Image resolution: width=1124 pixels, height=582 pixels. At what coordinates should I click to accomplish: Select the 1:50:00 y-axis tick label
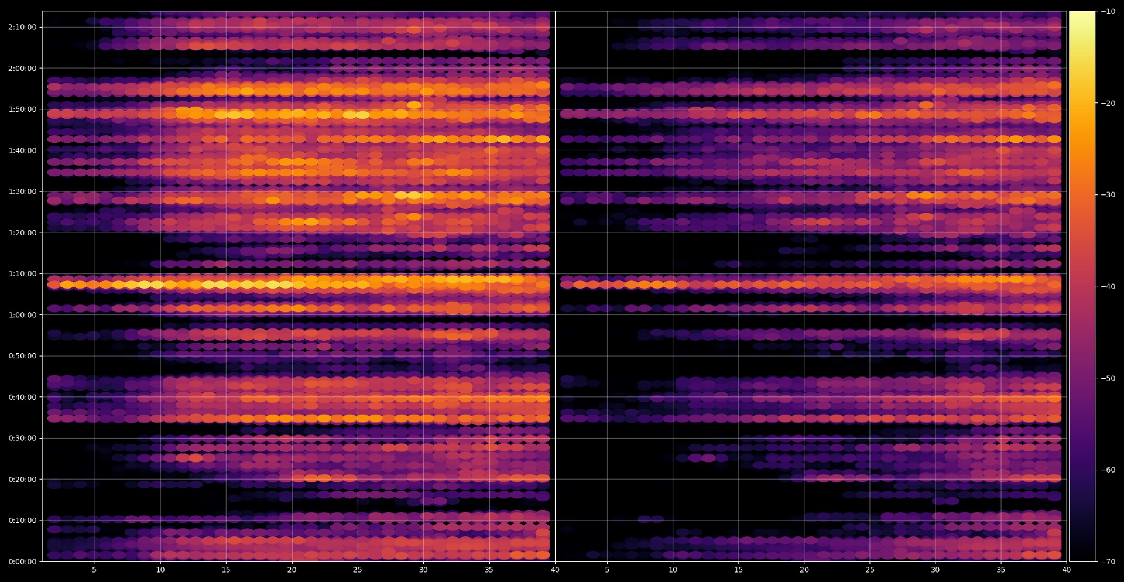22,109
